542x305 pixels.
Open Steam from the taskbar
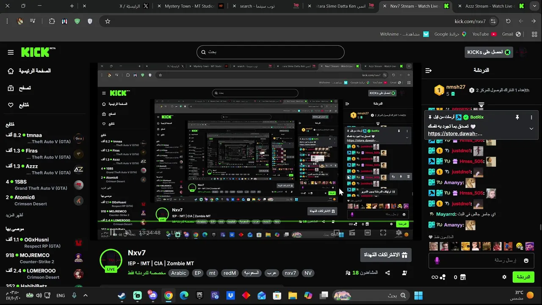(x=122, y=295)
